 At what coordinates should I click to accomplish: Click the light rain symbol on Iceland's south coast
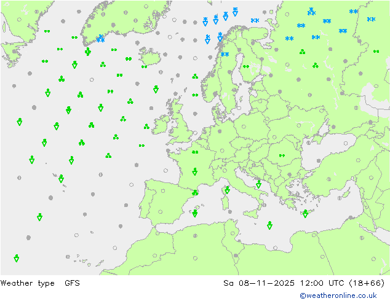click(x=145, y=66)
